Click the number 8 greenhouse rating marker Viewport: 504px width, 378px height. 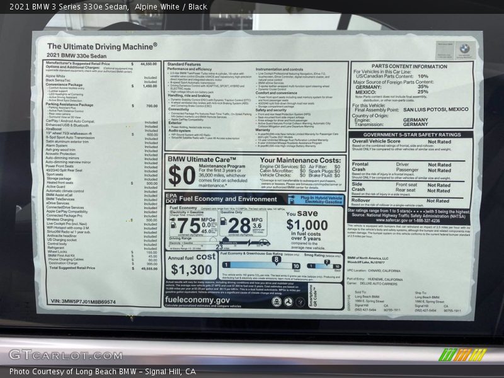[276, 260]
